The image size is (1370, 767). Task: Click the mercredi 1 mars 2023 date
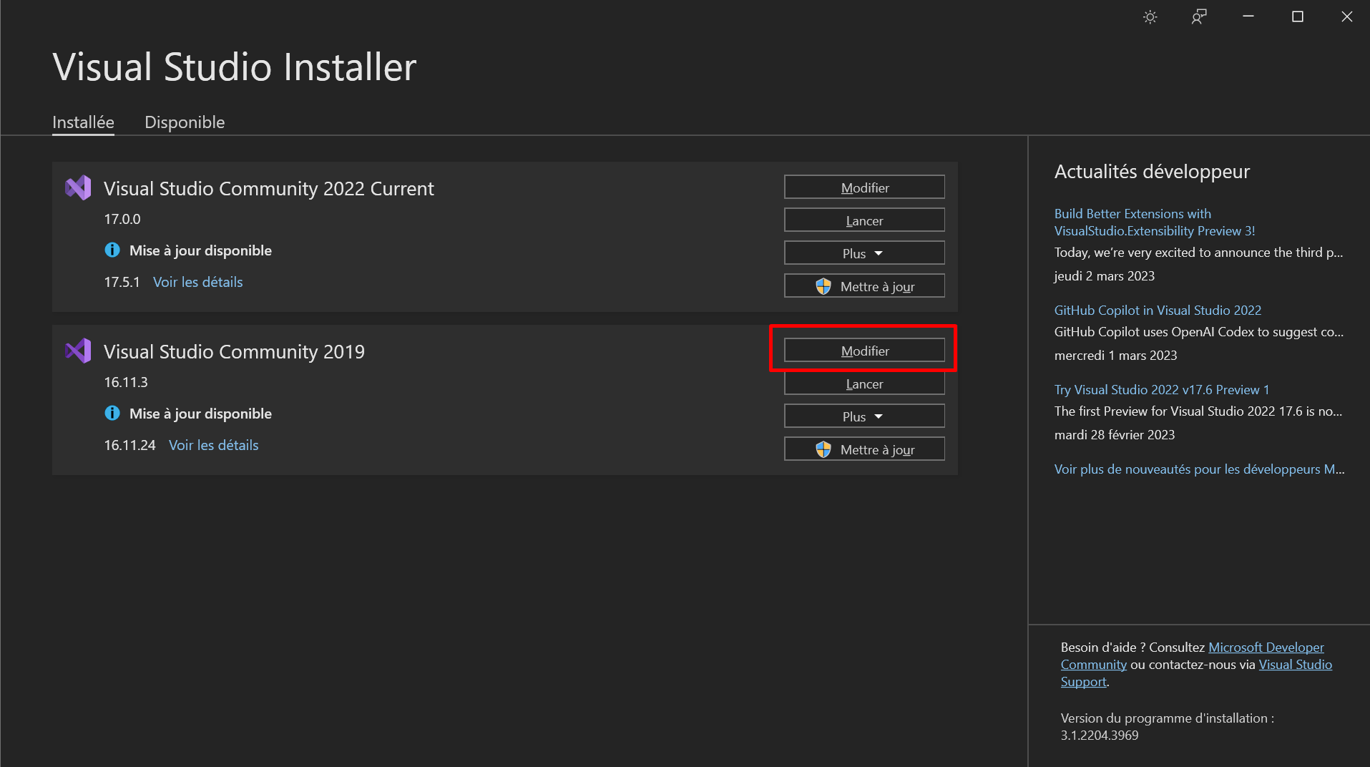[1115, 356]
